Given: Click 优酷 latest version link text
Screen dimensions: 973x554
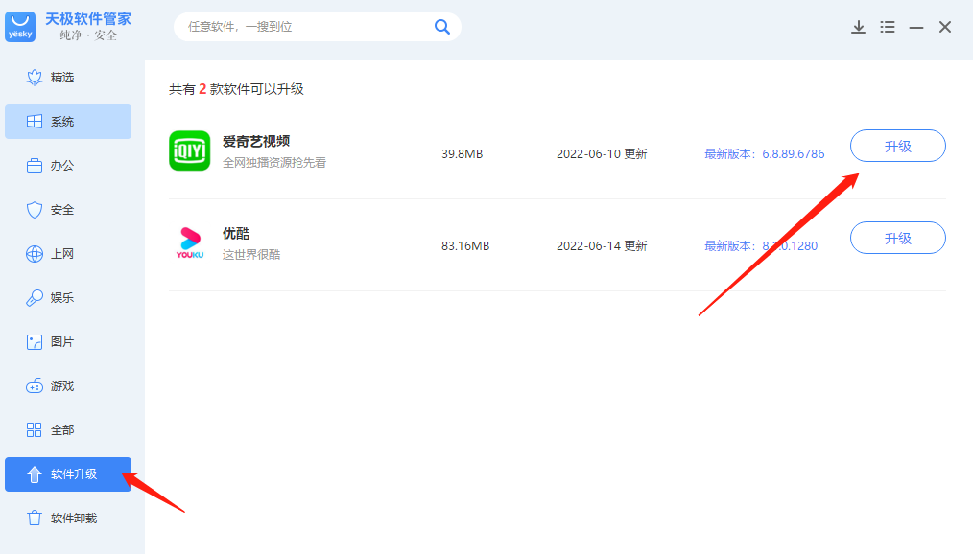Looking at the screenshot, I should pos(761,246).
